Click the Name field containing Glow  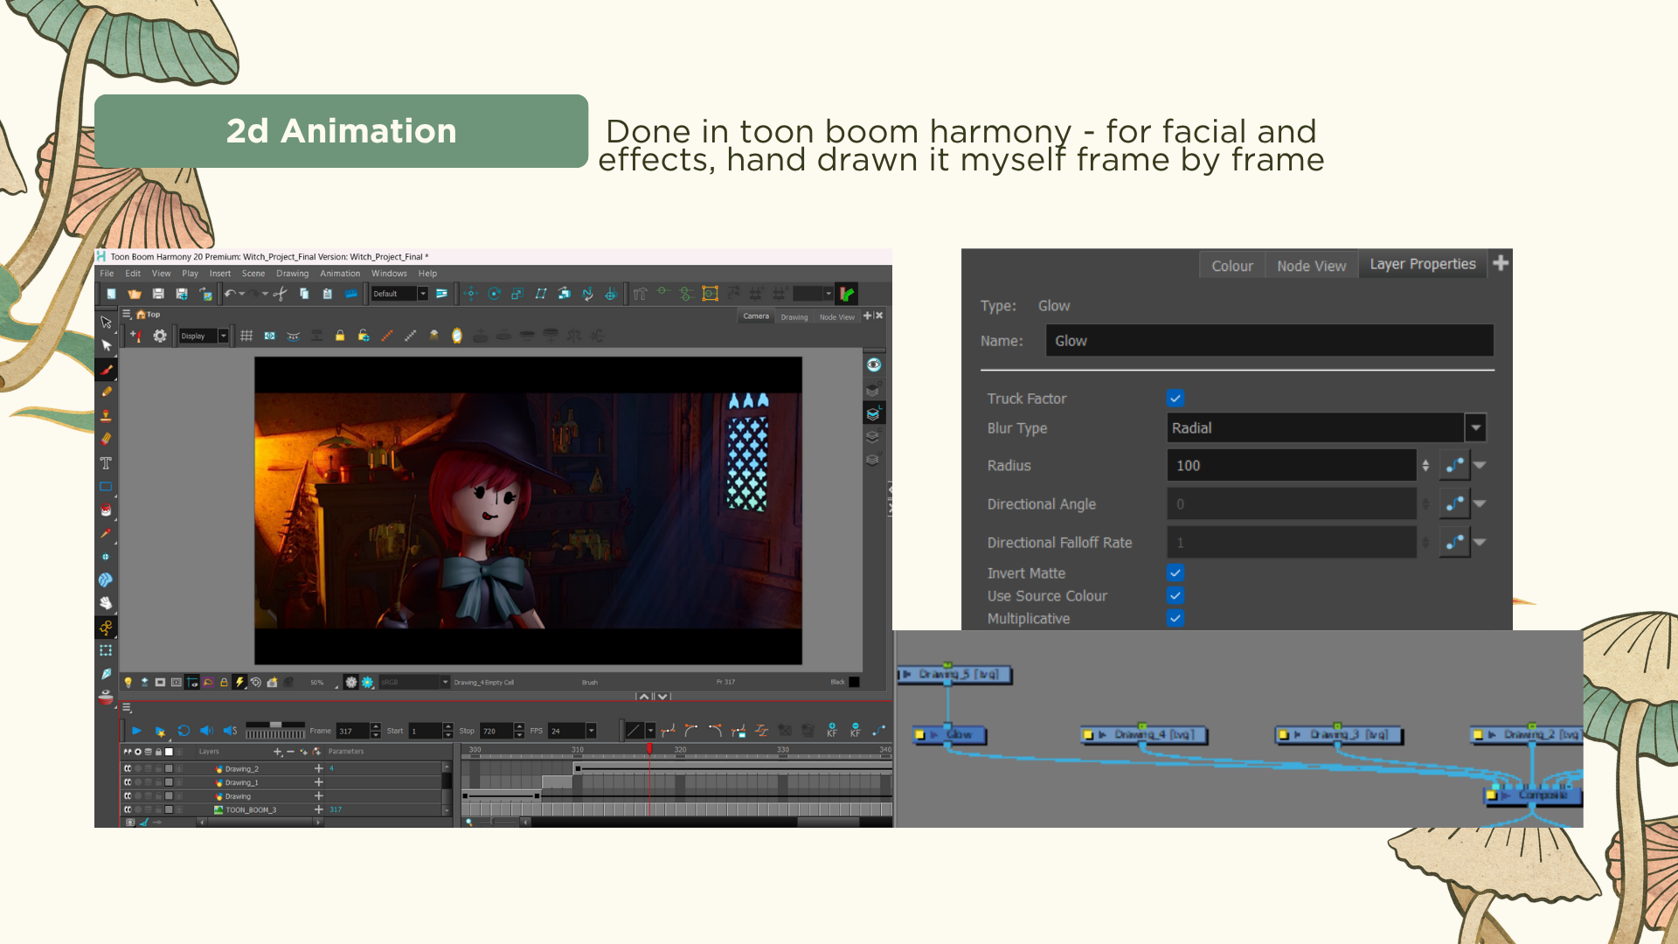[1269, 341]
